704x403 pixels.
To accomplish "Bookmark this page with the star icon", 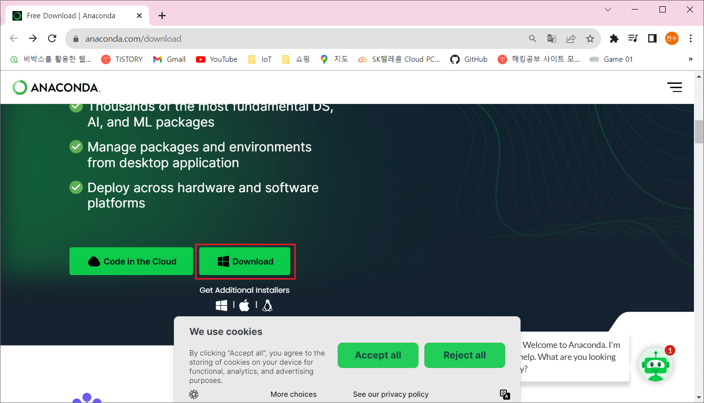I will pos(590,39).
